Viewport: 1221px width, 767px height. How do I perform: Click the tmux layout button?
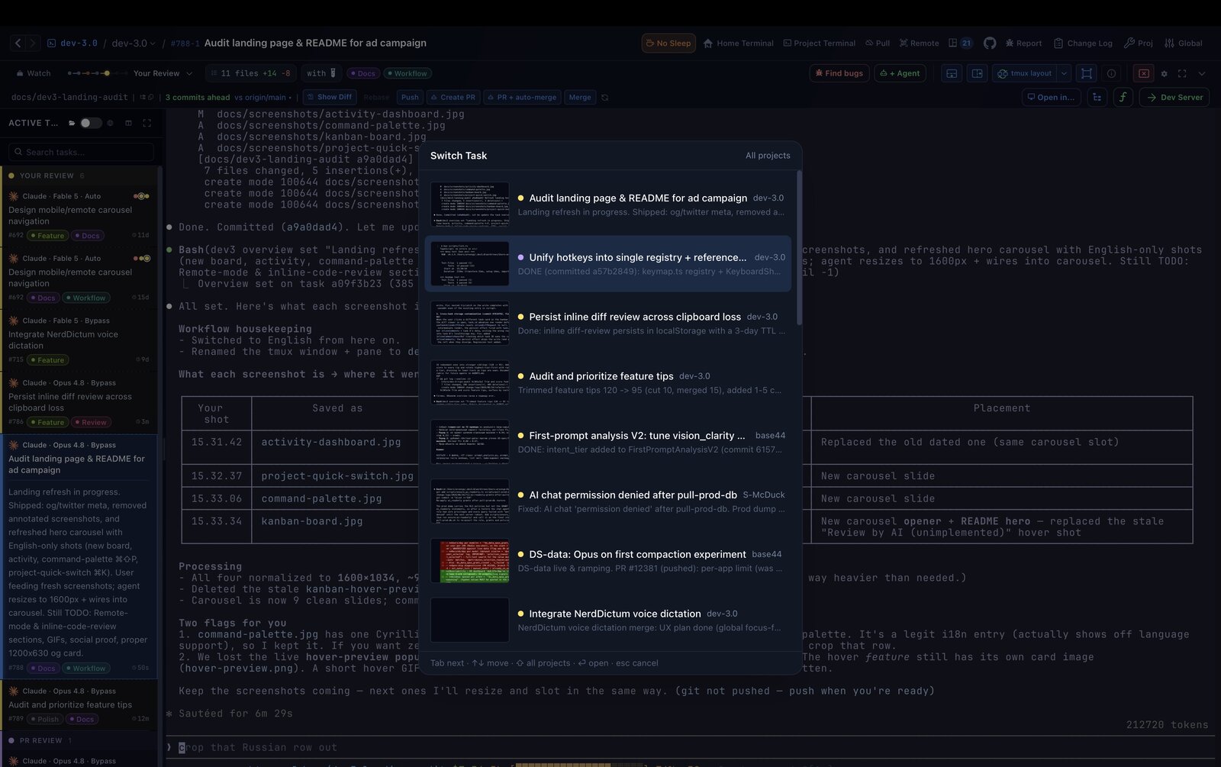coord(1024,73)
